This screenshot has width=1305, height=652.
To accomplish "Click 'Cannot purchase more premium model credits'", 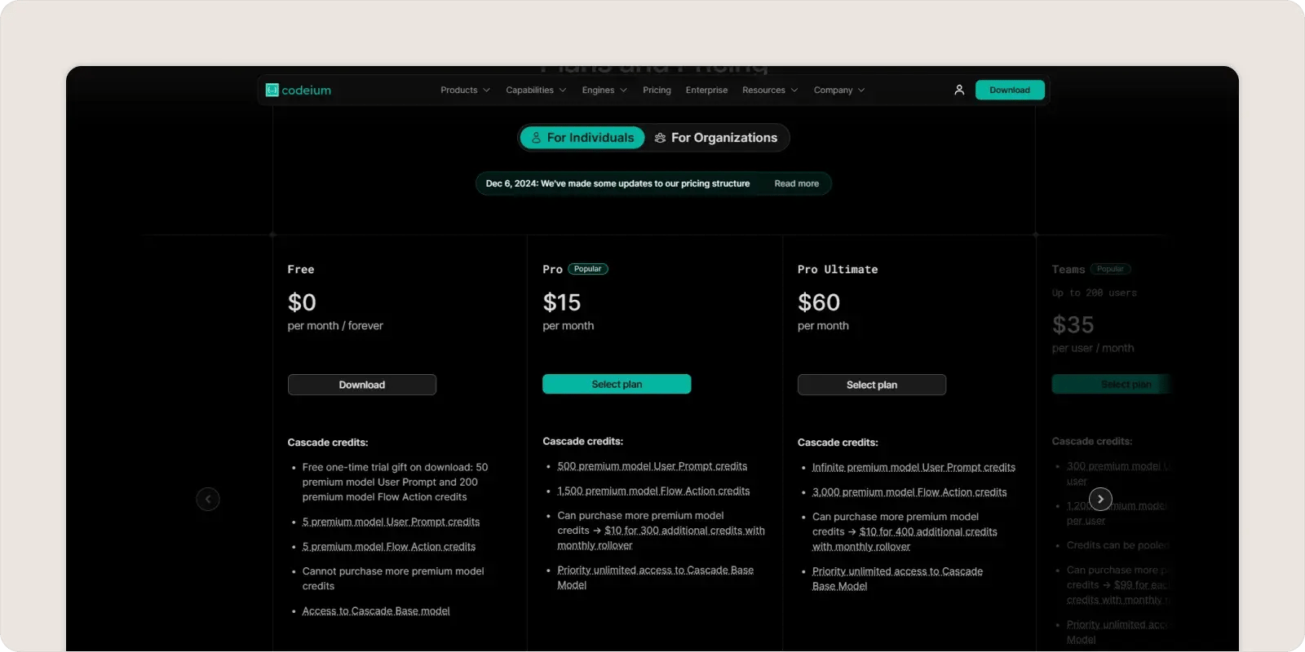I will point(393,579).
